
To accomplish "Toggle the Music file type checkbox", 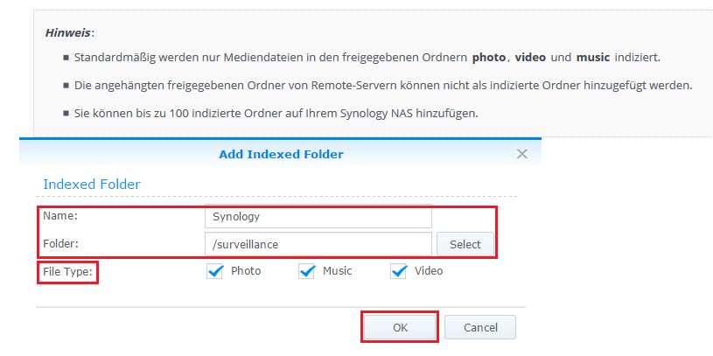I will [306, 271].
